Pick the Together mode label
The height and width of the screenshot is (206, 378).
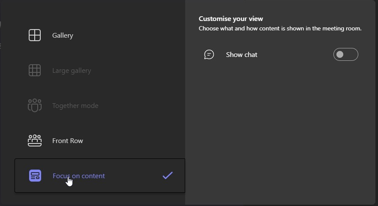(x=75, y=106)
